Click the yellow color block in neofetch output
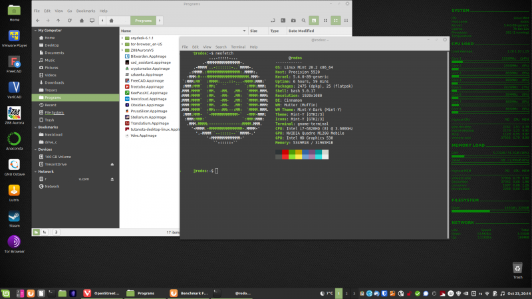 299,155
